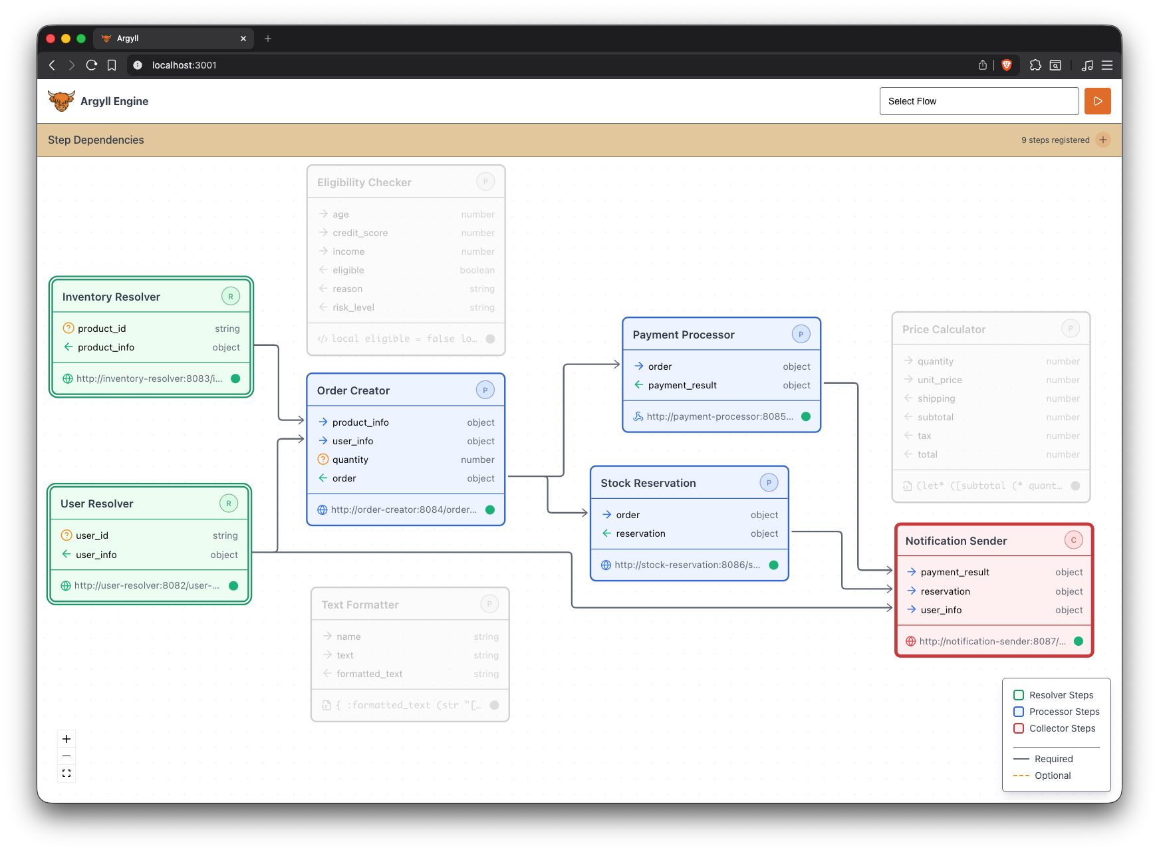The width and height of the screenshot is (1159, 852).
Task: Click the C badge on Notification Sender
Action: (1073, 540)
